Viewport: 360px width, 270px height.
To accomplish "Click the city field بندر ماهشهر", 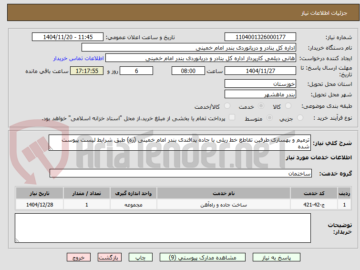I will pos(260,94).
